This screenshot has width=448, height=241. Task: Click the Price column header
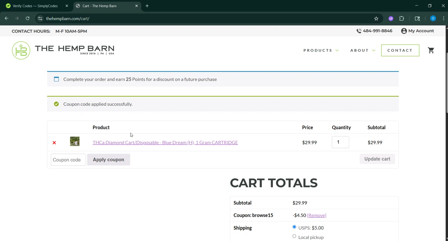(307, 127)
